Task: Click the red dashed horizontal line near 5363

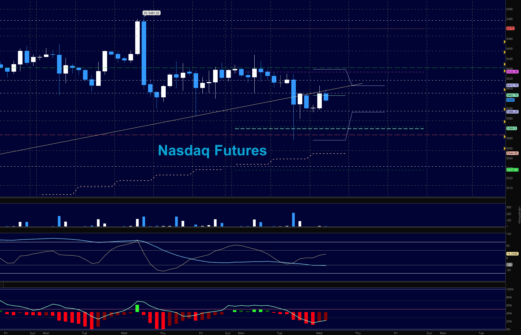Action: [x=252, y=135]
